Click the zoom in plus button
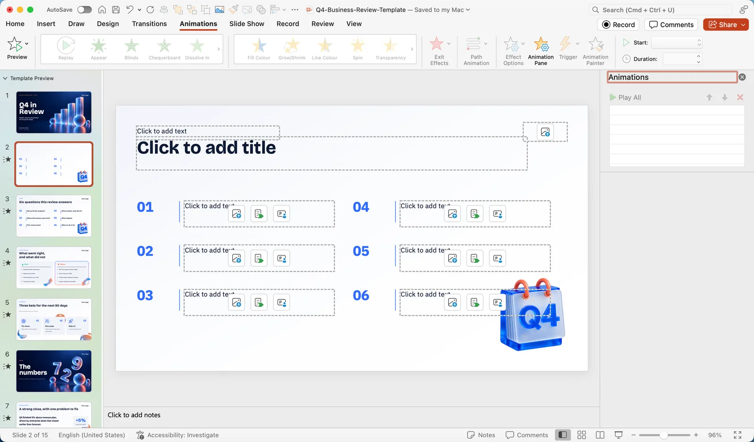 point(696,435)
